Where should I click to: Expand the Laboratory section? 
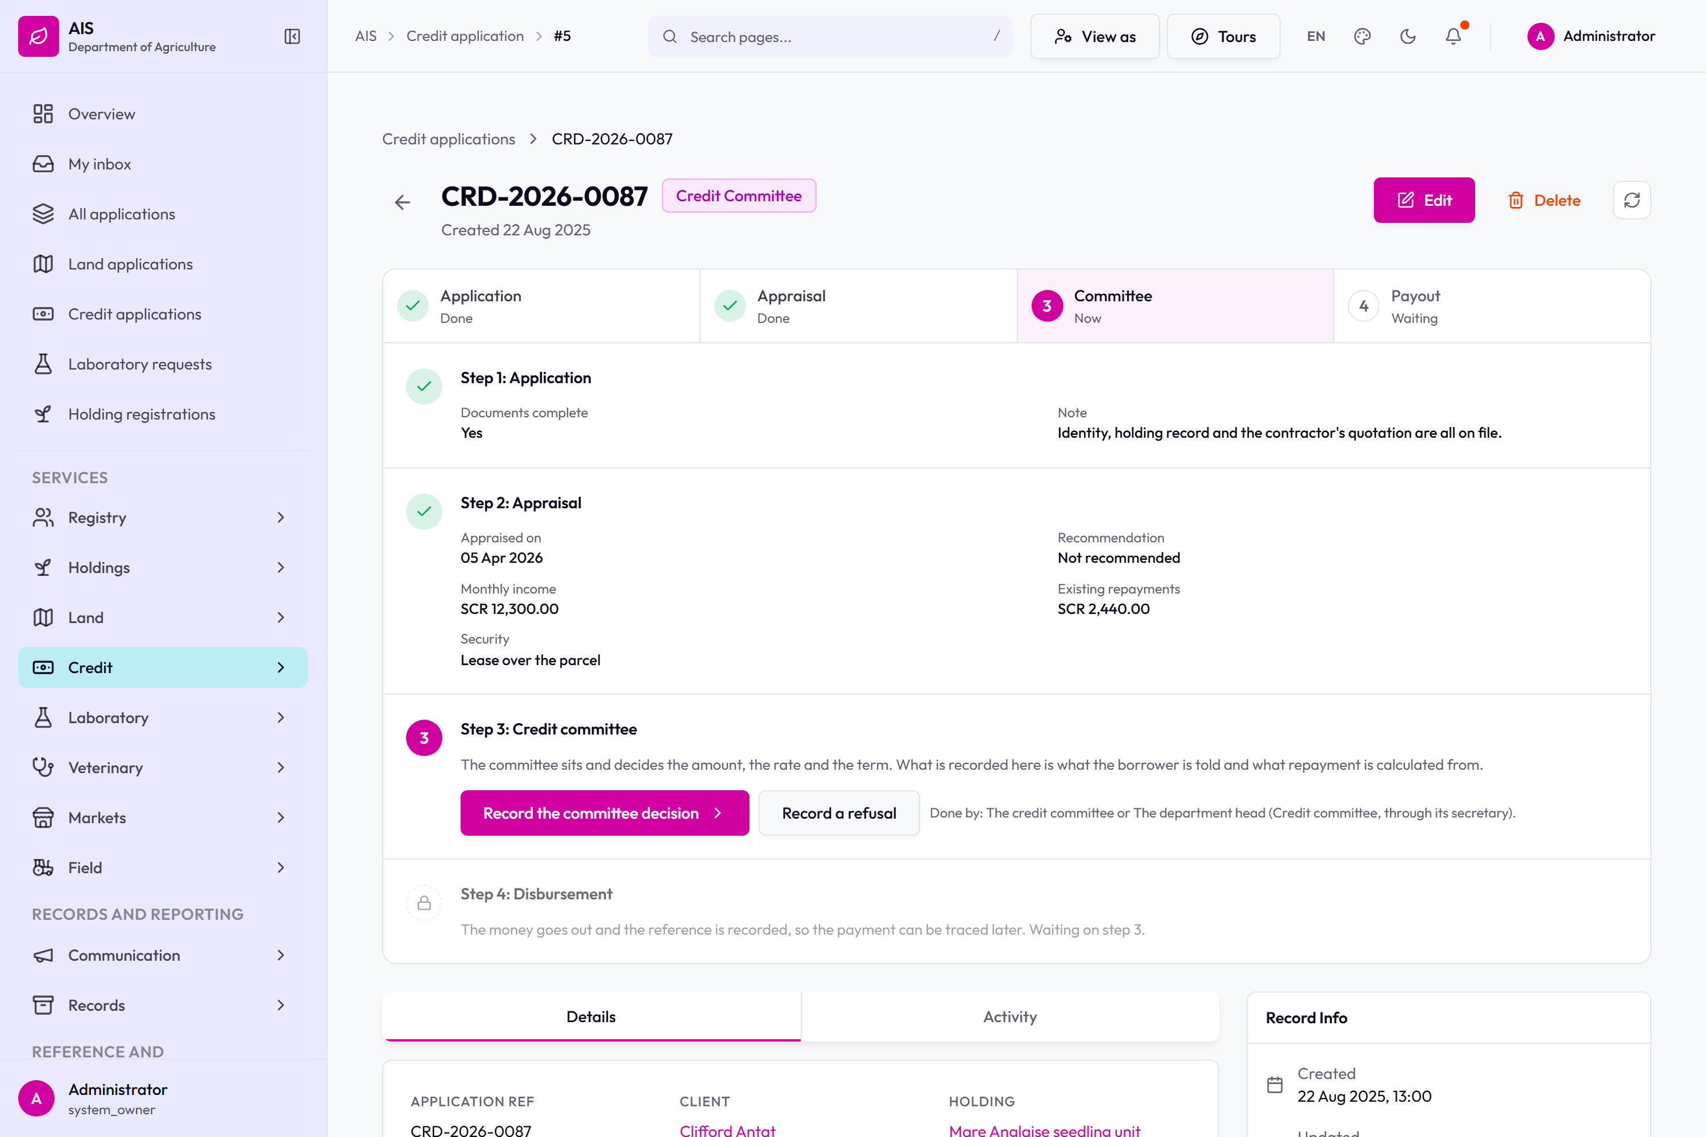pos(163,718)
